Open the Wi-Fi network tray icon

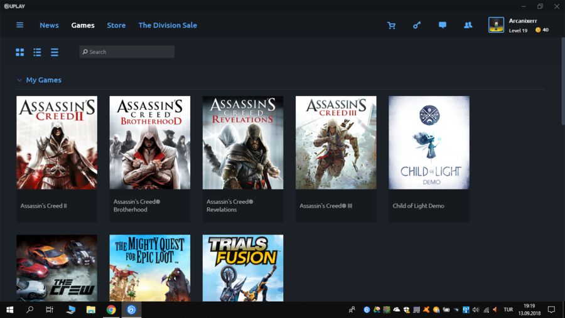pyautogui.click(x=486, y=310)
